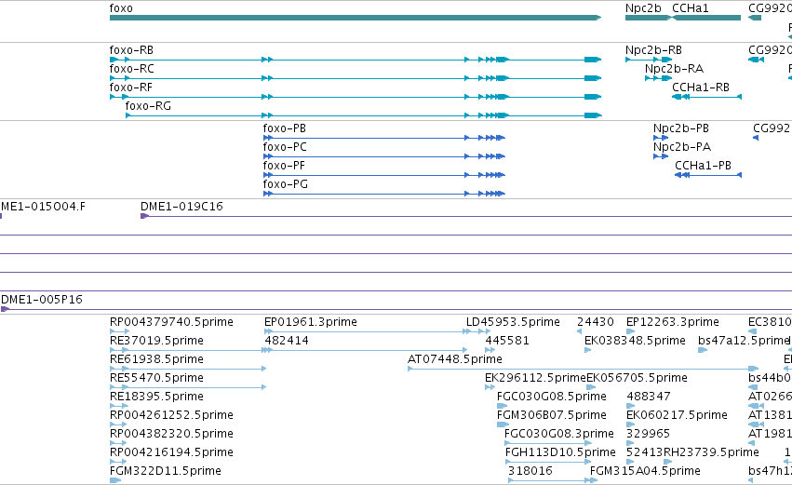Select the EP12263.3prime EST label
This screenshot has width=792, height=485.
coord(672,322)
